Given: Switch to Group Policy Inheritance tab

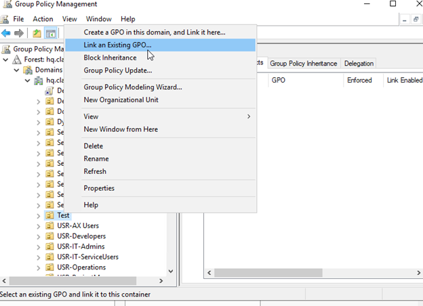Looking at the screenshot, I should tap(304, 64).
